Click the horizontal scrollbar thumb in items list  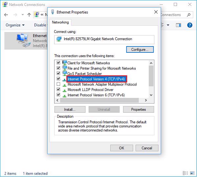pyautogui.click(x=99, y=100)
